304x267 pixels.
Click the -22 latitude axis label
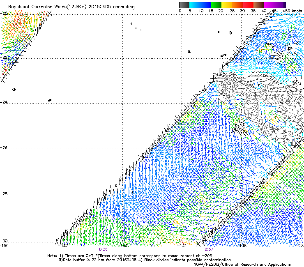4,58
